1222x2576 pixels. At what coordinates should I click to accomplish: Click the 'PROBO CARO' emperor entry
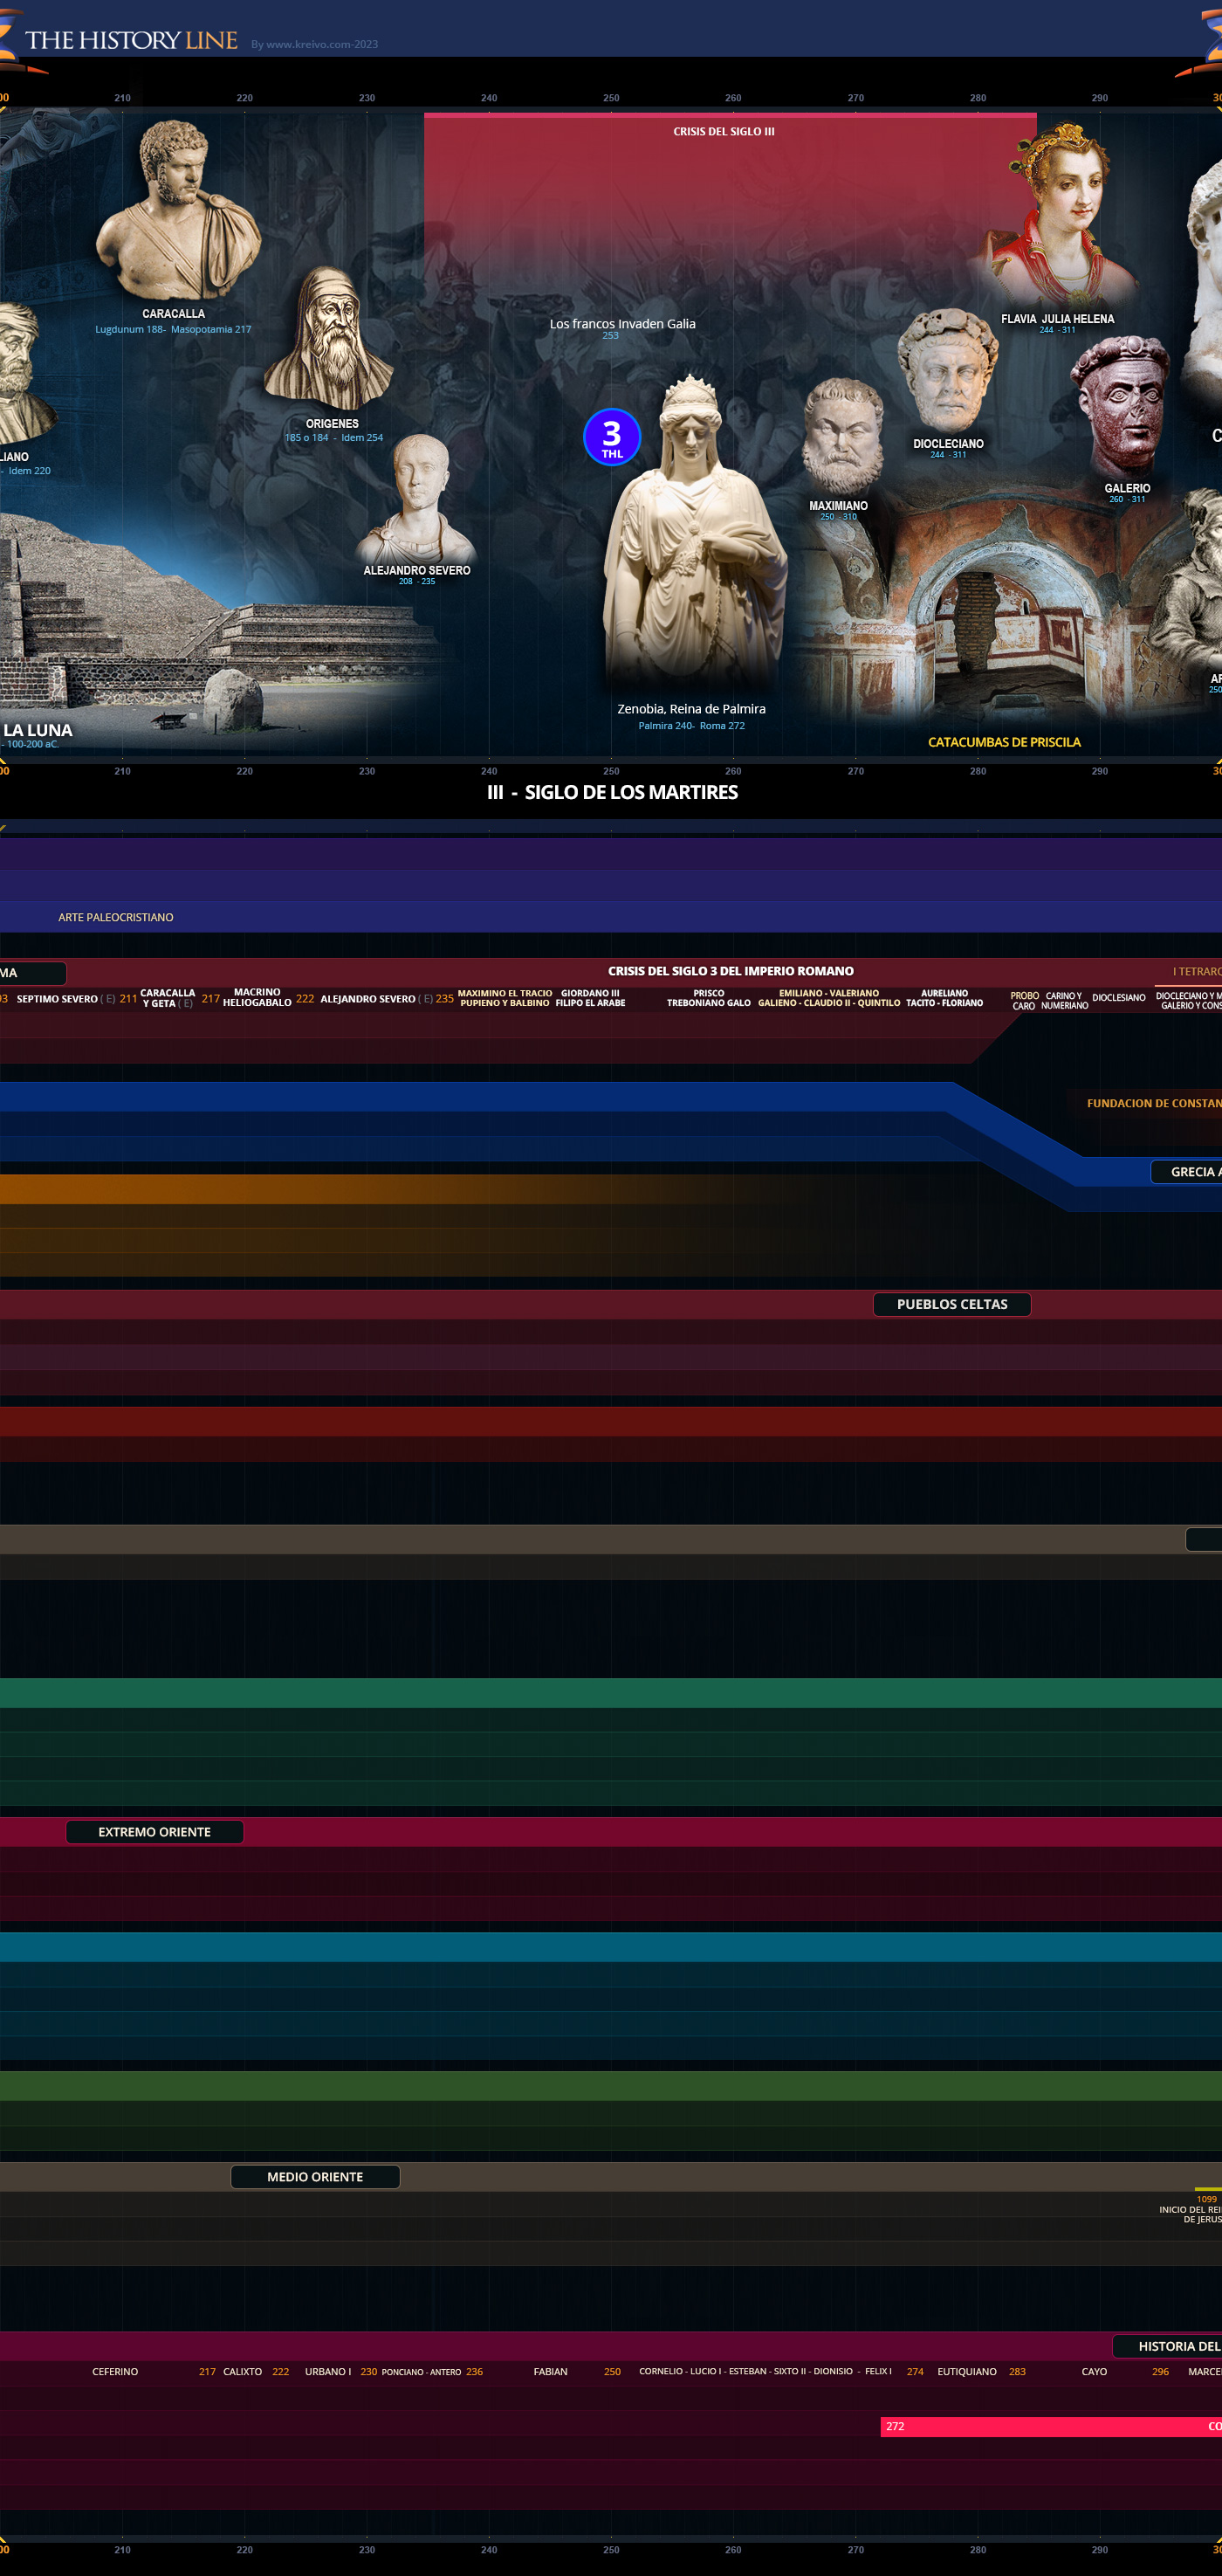click(x=1024, y=1001)
